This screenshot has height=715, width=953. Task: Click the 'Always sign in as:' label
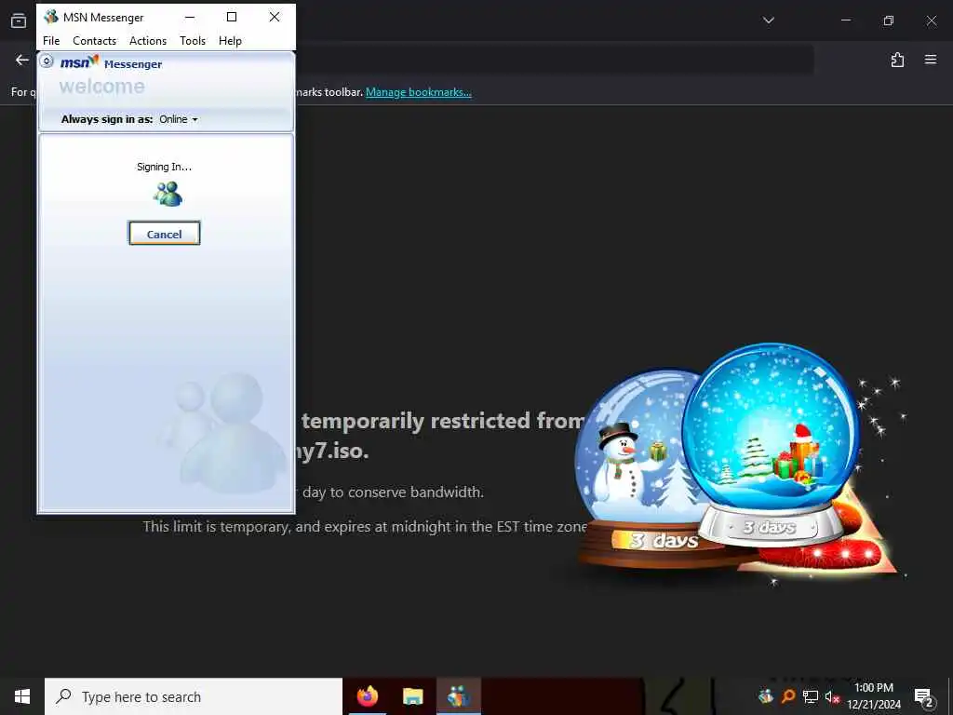click(x=107, y=119)
